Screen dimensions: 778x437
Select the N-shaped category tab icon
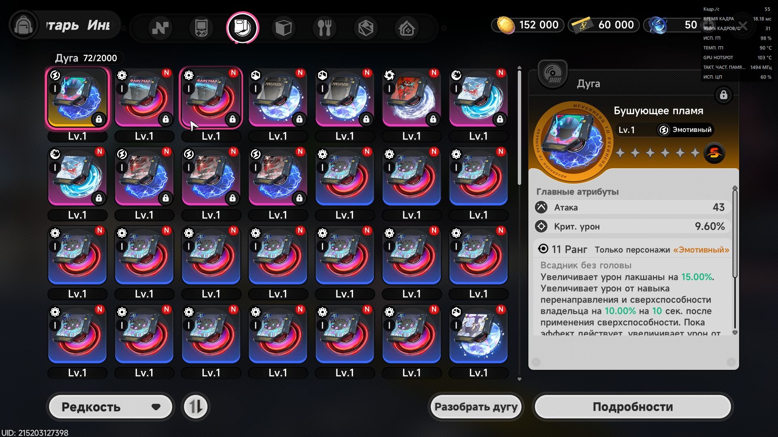(x=160, y=28)
